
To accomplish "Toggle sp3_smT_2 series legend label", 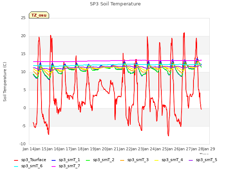I will pos(104,160).
